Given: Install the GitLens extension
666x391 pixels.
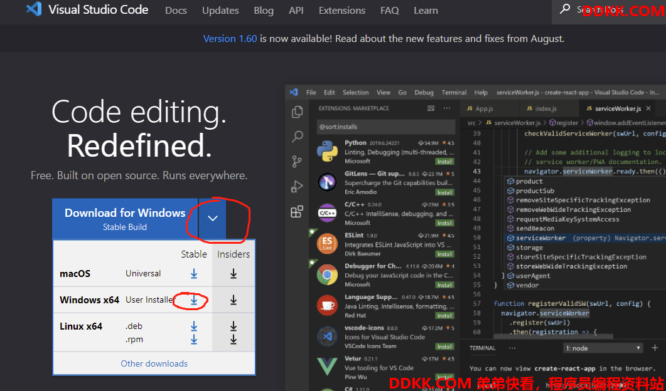Looking at the screenshot, I should pos(444,192).
